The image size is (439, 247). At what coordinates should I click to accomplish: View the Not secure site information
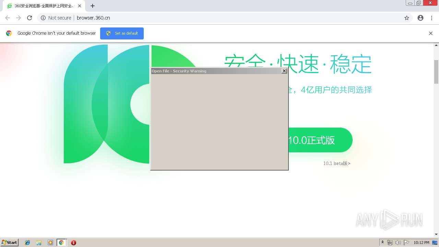(56, 18)
